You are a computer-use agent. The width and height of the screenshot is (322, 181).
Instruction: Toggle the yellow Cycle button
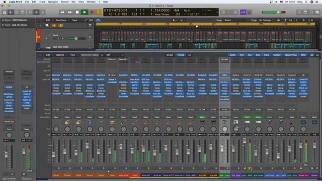tap(99, 12)
